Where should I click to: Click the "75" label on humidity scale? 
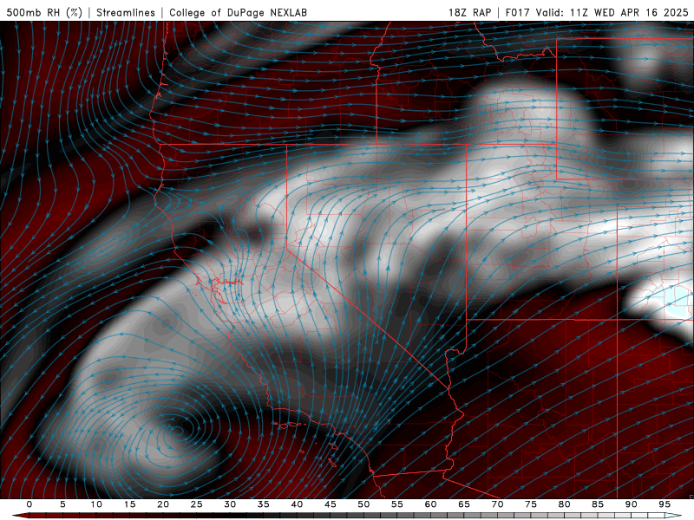point(531,504)
